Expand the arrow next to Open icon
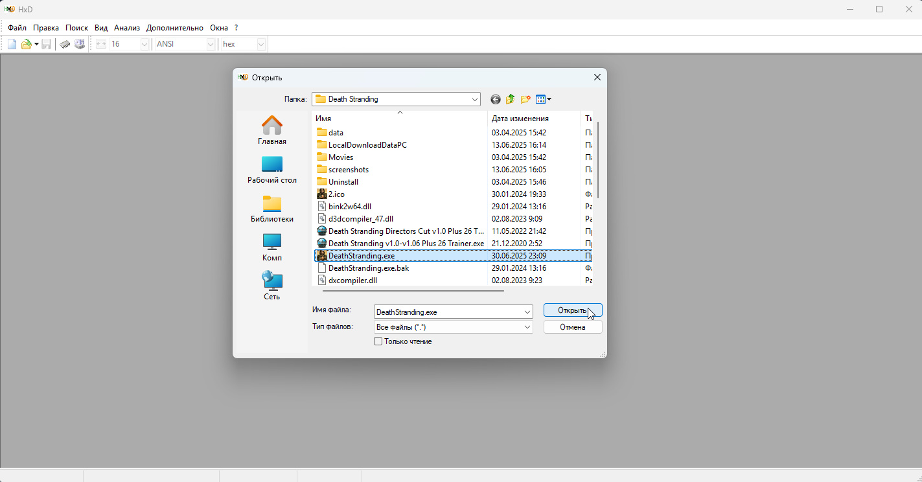922x482 pixels. coord(36,44)
